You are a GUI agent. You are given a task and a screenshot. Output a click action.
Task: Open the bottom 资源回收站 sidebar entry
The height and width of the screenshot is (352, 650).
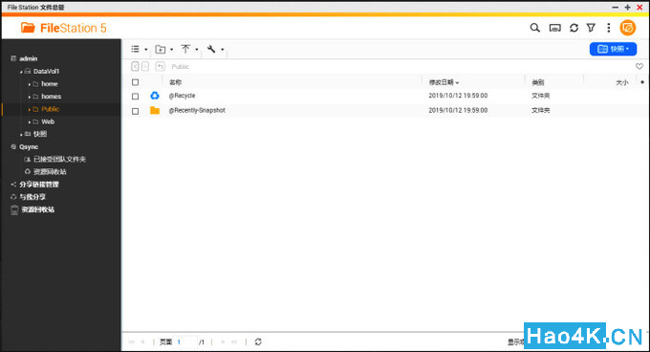[37, 209]
